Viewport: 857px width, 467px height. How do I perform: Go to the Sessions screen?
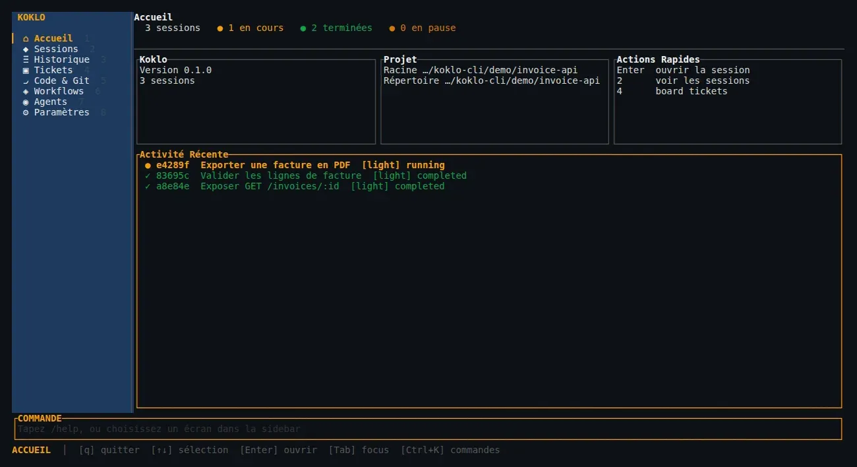coord(73,49)
